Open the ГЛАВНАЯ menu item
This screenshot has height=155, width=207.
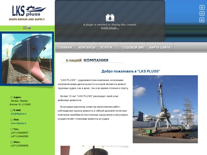65,47
